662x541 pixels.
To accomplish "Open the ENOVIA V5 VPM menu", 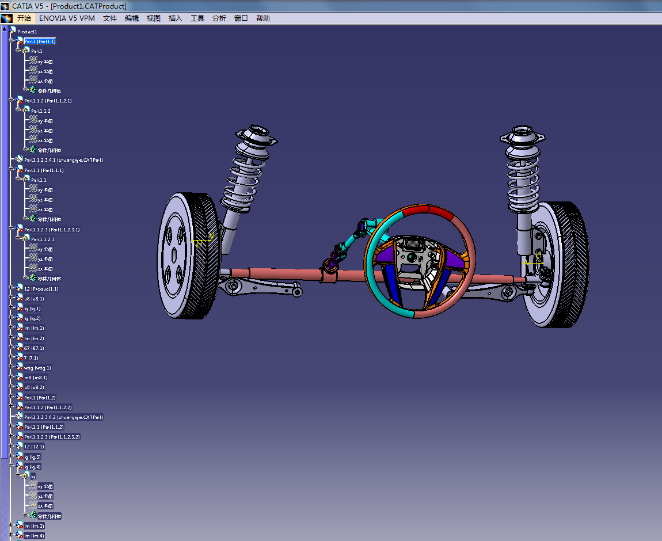I will tap(67, 18).
